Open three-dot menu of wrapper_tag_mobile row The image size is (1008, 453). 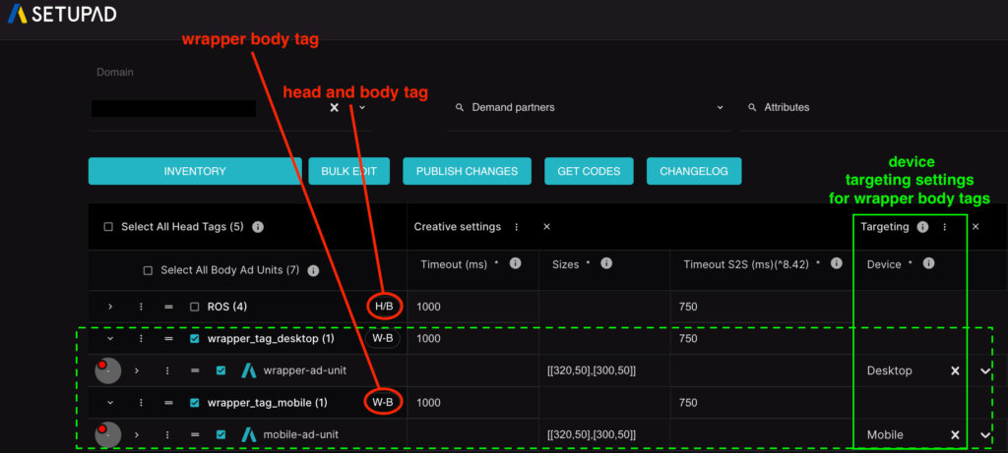pyautogui.click(x=141, y=403)
